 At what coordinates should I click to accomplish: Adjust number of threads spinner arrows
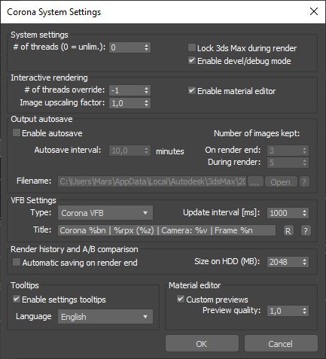pyautogui.click(x=147, y=47)
